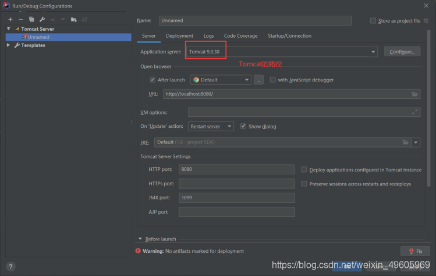
Task: Click the AJP port field
Action: pyautogui.click(x=237, y=212)
